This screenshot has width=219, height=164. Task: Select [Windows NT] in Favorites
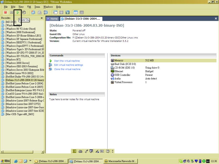point(13,60)
